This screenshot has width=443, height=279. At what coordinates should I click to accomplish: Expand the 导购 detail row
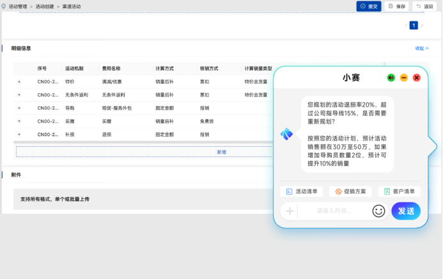pos(19,108)
